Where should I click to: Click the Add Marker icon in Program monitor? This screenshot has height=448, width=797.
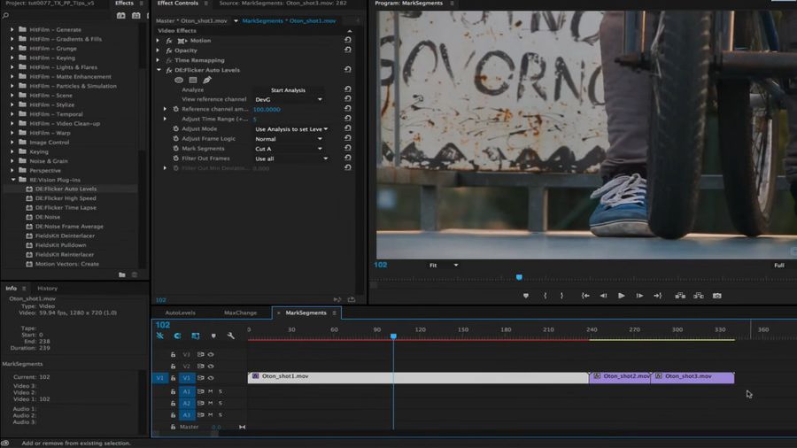tap(526, 296)
